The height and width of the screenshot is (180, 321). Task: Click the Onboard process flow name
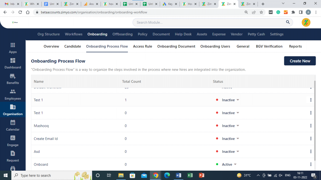click(41, 164)
